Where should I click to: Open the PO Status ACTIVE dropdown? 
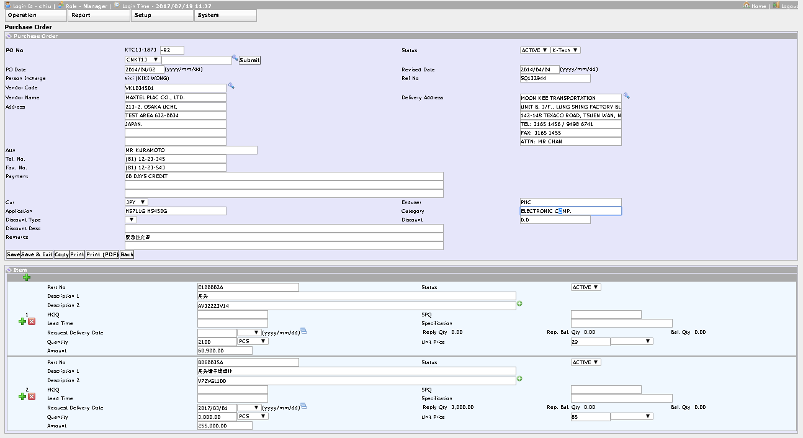point(534,50)
